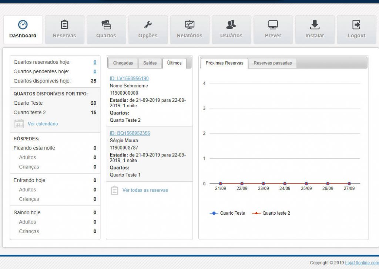Screen dimensions: 379x269
Task: Click Ver todas as reservas link
Action: (145, 190)
